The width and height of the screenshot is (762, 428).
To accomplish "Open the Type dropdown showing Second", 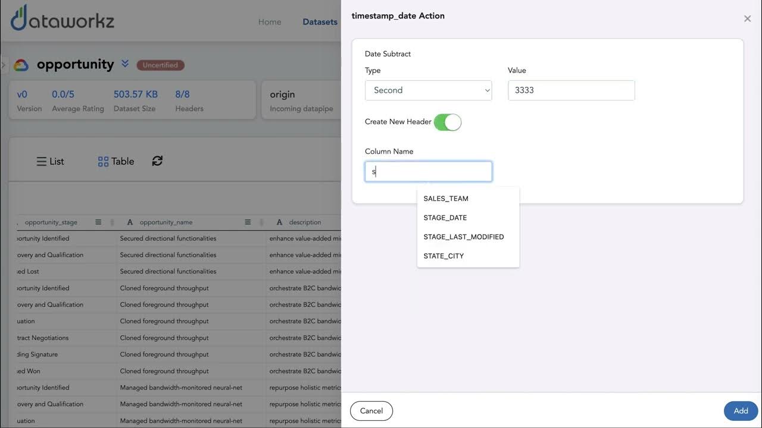I will (429, 90).
